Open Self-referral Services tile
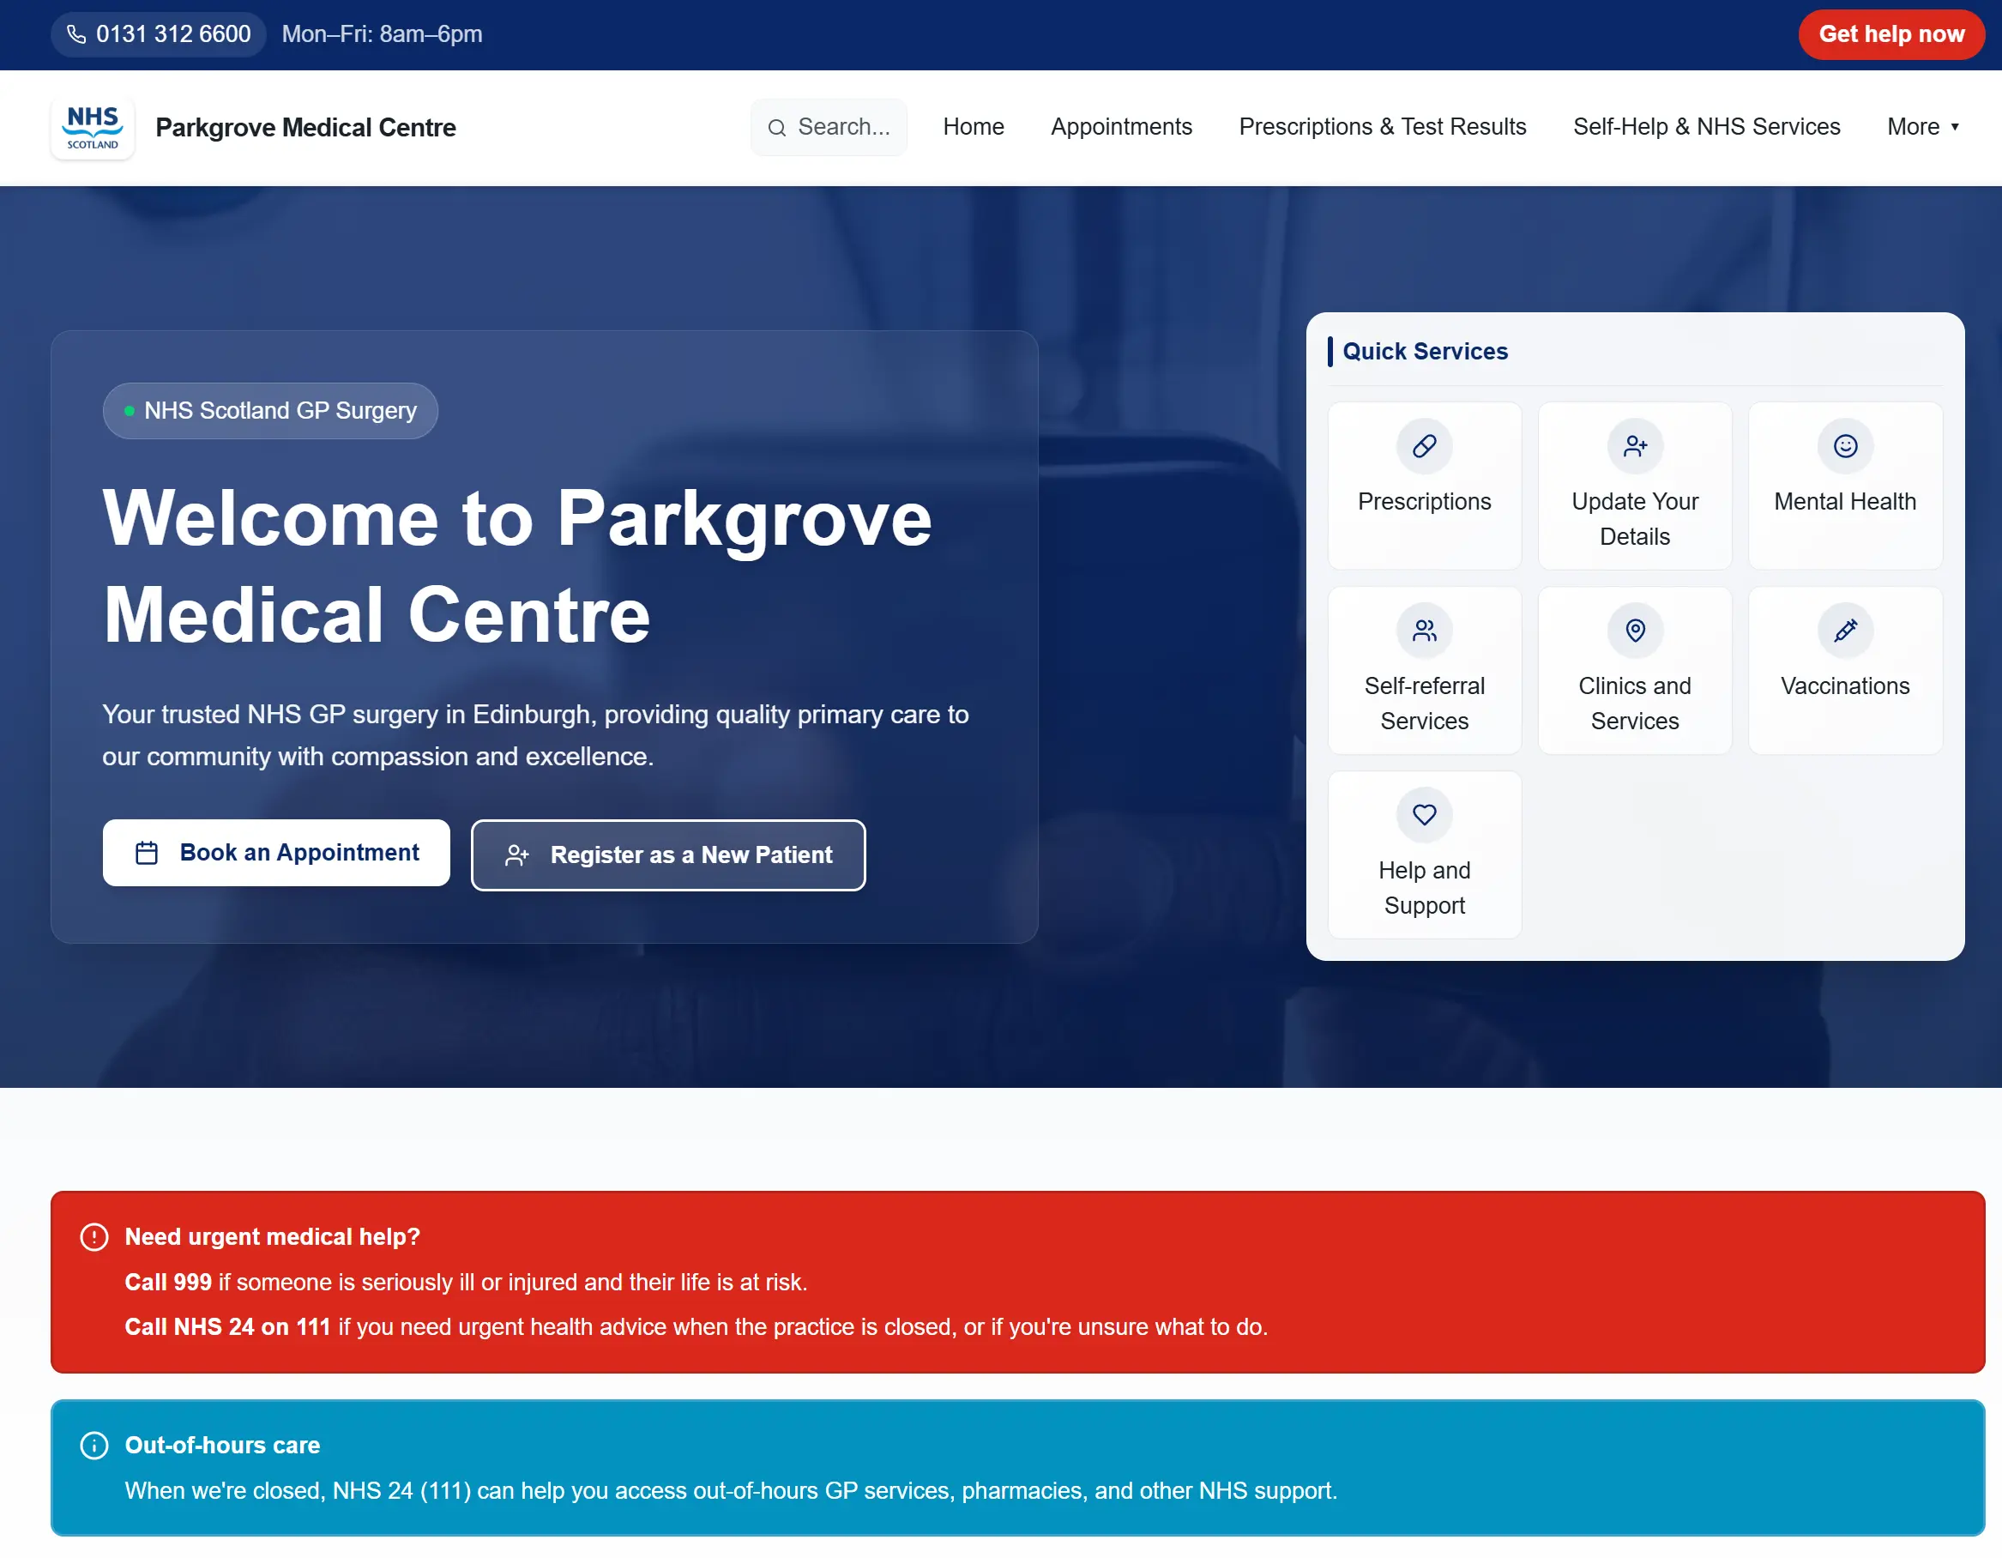The width and height of the screenshot is (2002, 1558). tap(1424, 670)
